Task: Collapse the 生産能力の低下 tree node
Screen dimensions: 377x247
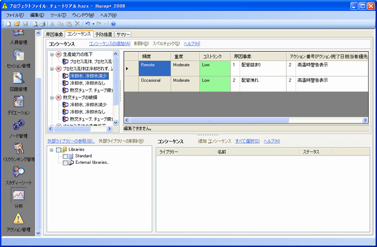Action: point(52,54)
